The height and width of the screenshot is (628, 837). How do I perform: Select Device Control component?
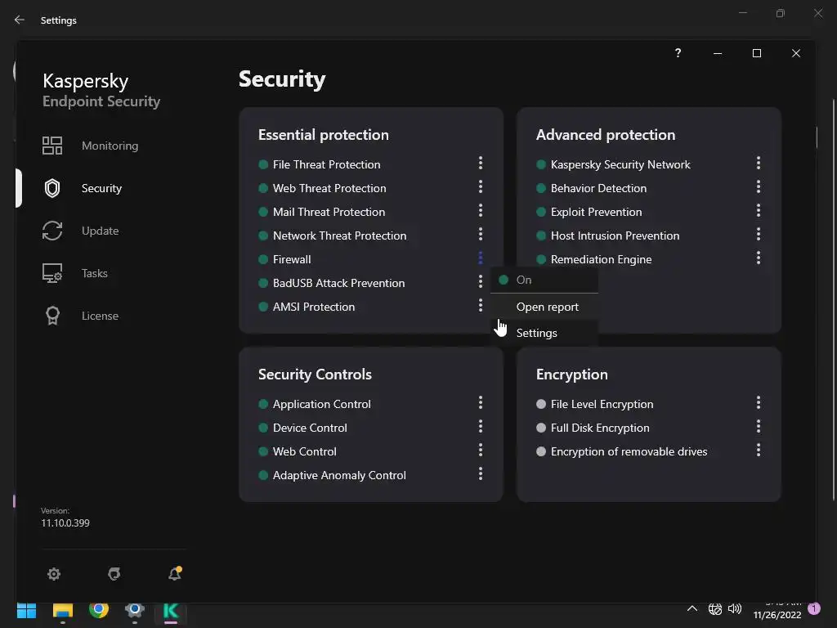pos(310,428)
